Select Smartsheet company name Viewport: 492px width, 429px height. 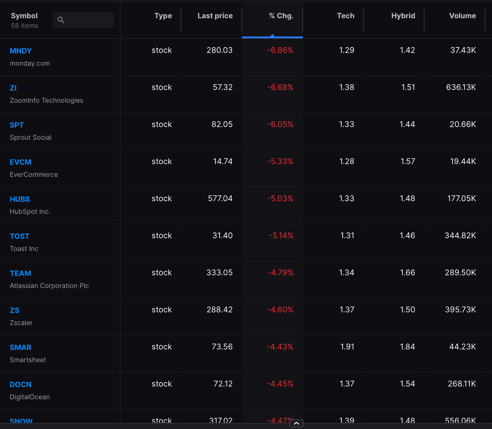tap(28, 360)
